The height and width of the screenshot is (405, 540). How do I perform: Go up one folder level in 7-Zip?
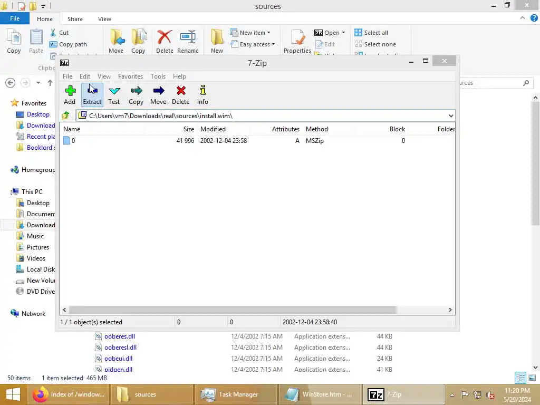click(66, 115)
